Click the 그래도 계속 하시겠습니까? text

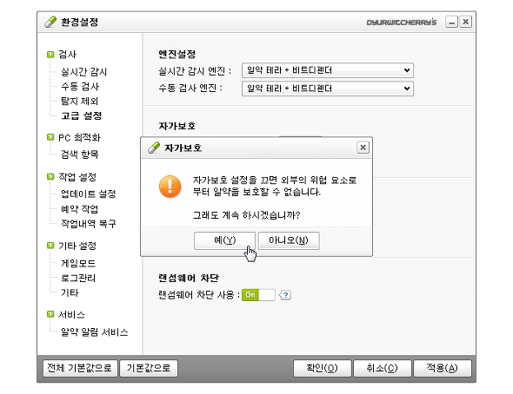pos(246,215)
